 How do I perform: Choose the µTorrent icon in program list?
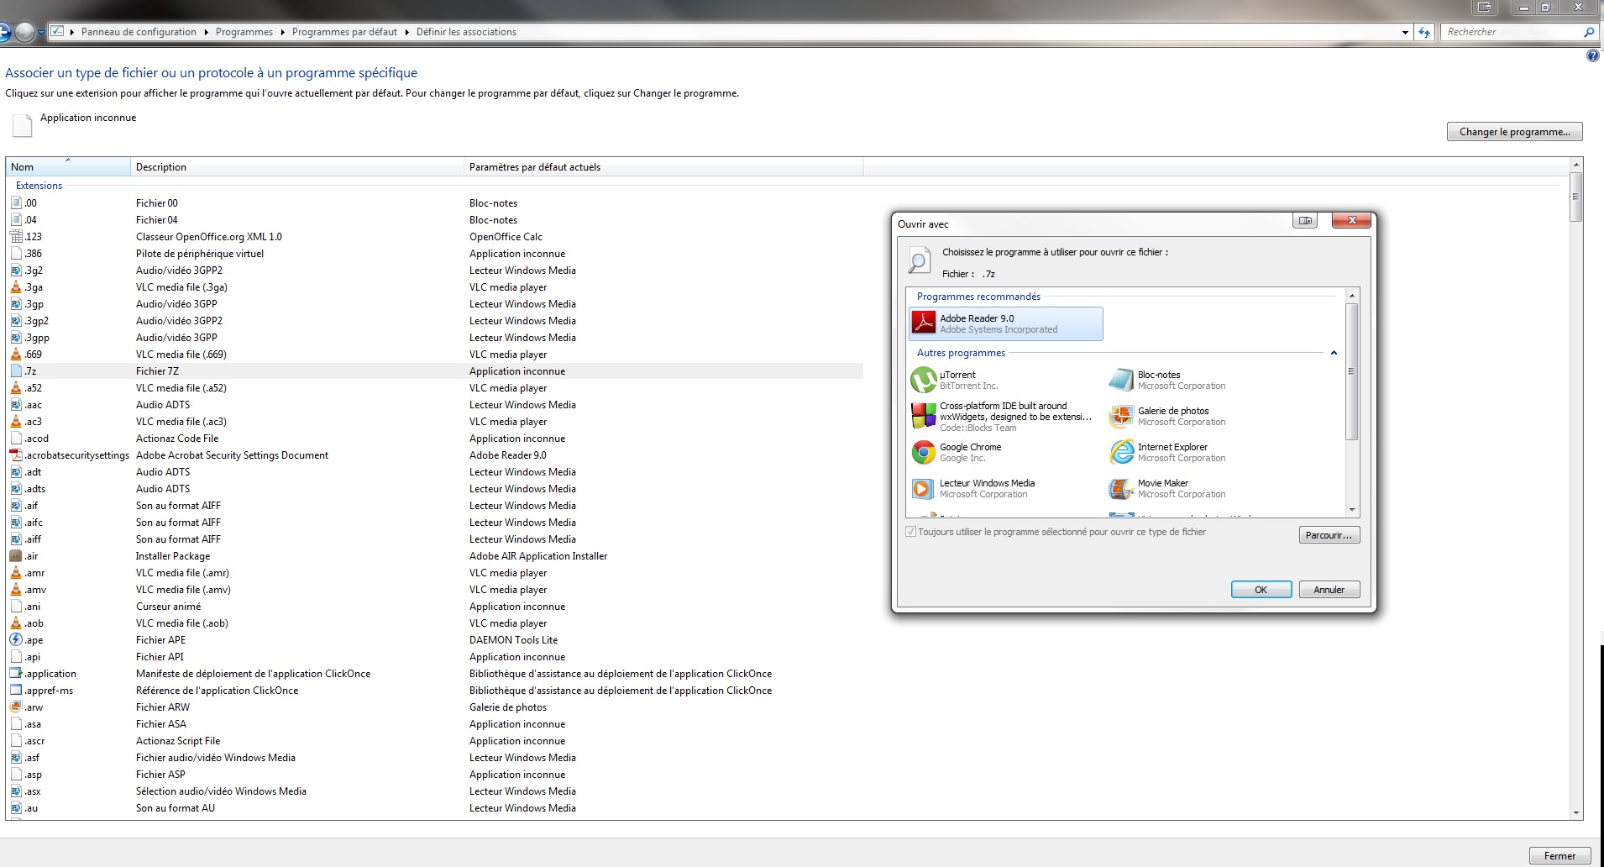(924, 381)
